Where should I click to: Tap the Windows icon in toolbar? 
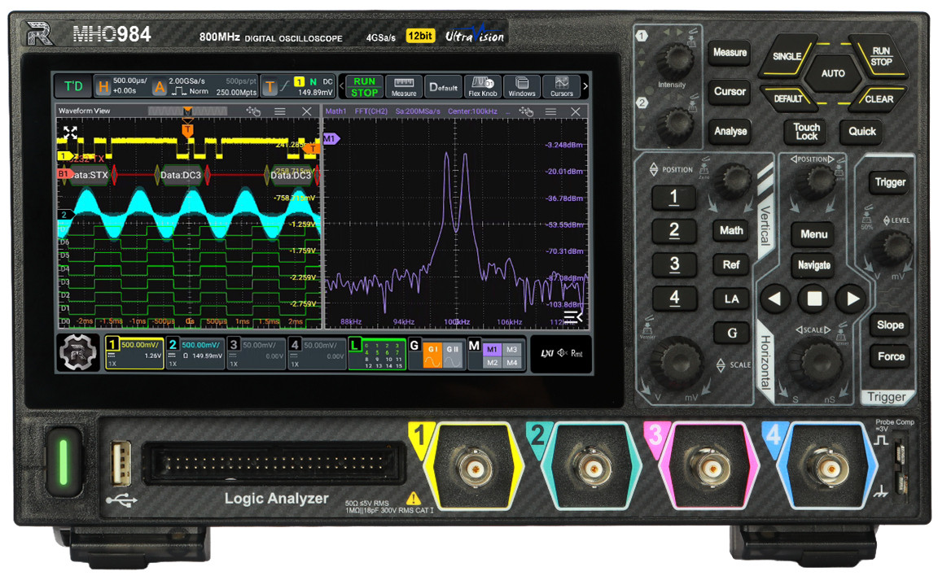pos(522,86)
